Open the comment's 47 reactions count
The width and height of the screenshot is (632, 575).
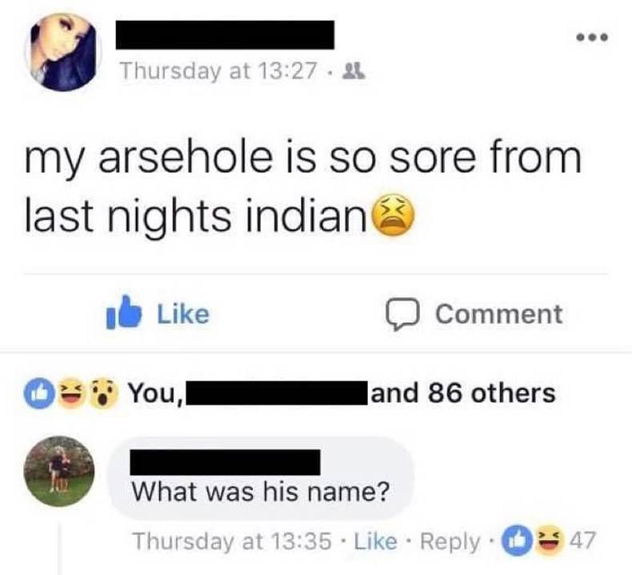[x=582, y=541]
